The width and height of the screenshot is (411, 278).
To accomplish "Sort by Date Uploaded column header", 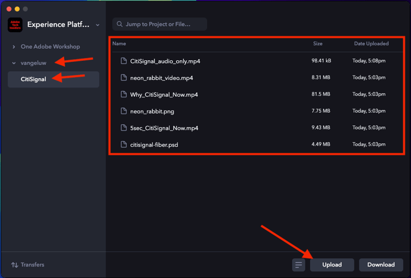I will pyautogui.click(x=371, y=44).
